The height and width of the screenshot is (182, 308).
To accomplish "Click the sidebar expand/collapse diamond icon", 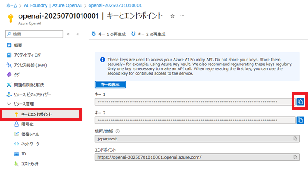I will (68, 34).
